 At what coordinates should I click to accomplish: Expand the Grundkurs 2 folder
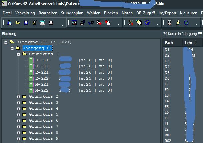tap(19, 97)
